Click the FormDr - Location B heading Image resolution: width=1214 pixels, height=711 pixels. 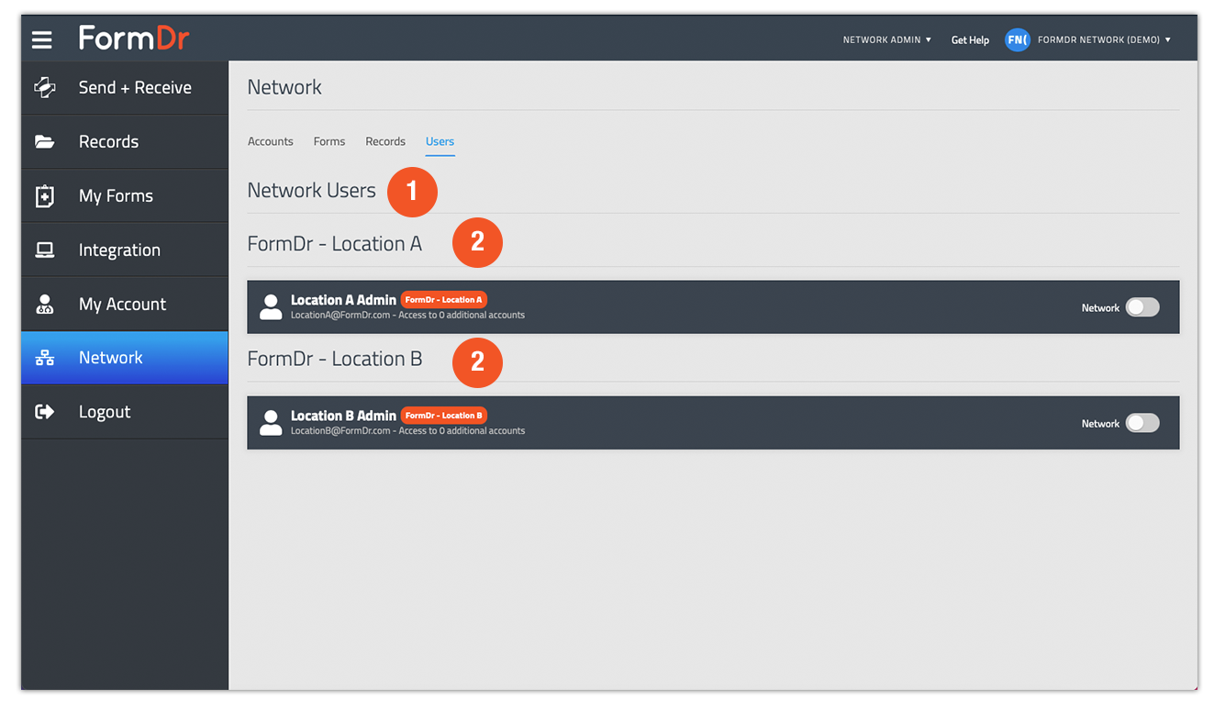(x=335, y=359)
